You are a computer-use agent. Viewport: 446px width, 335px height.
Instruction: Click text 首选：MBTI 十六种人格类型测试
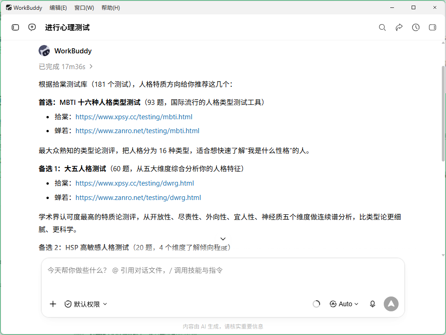tap(90, 102)
